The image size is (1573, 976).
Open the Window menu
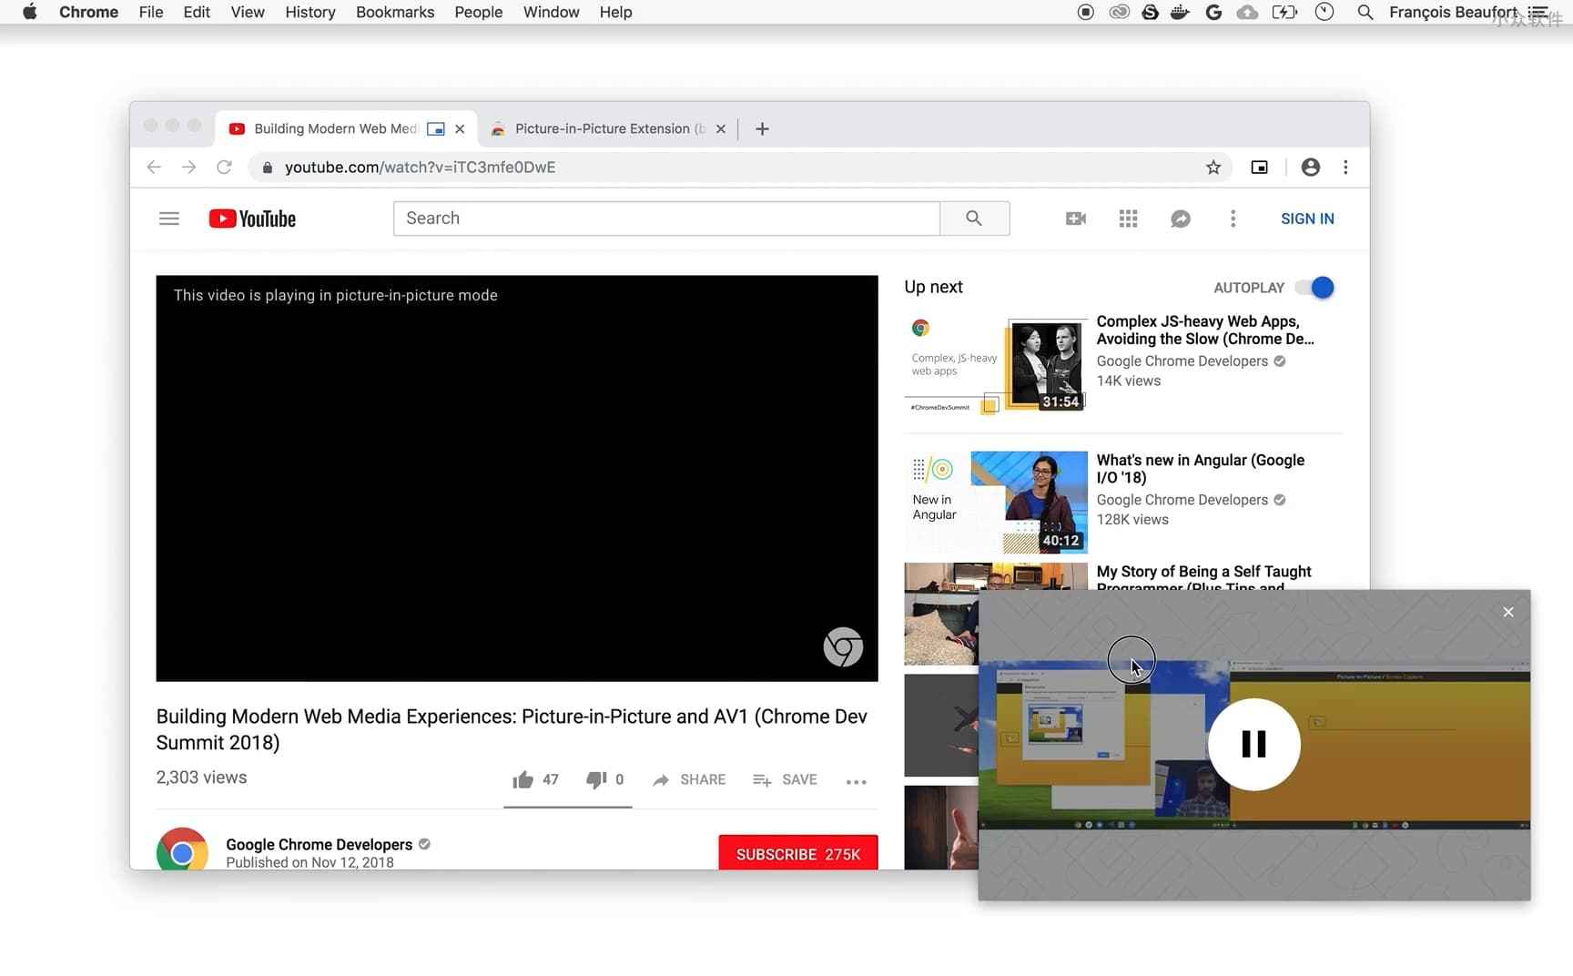coord(552,13)
